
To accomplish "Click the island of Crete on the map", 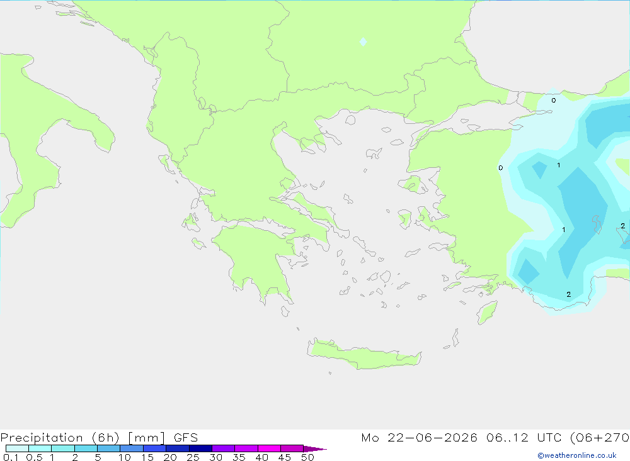I will [364, 354].
